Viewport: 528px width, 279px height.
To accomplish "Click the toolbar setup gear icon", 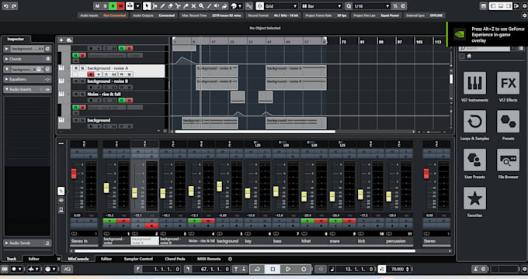I will (x=524, y=6).
